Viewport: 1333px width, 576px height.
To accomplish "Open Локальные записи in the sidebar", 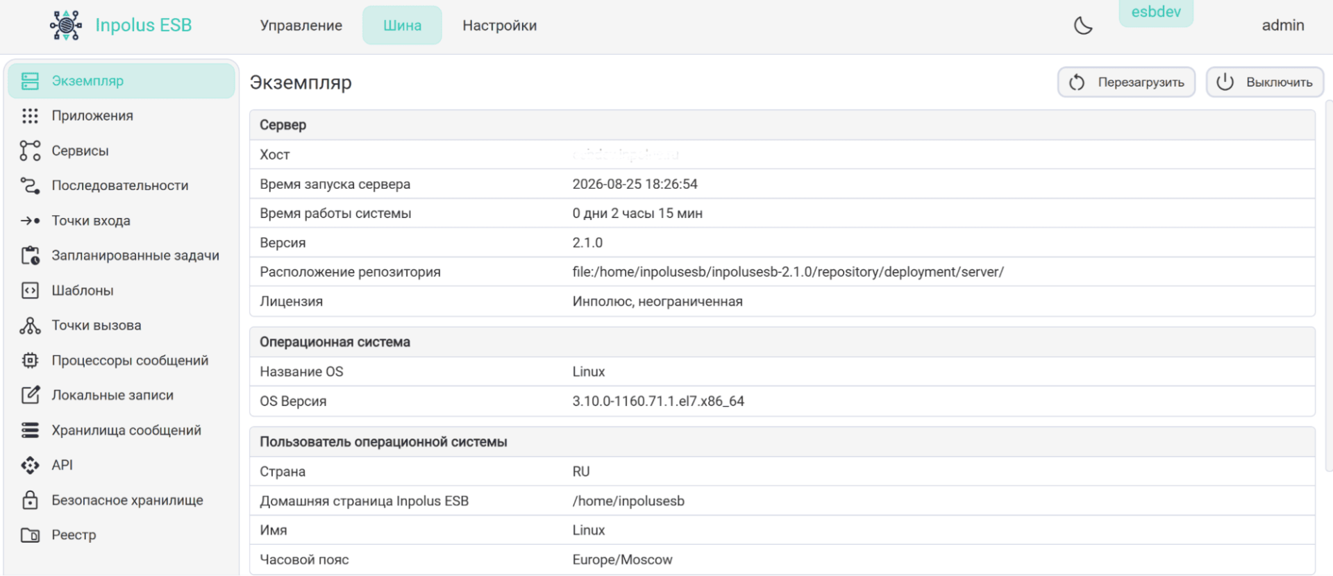I will click(x=112, y=395).
